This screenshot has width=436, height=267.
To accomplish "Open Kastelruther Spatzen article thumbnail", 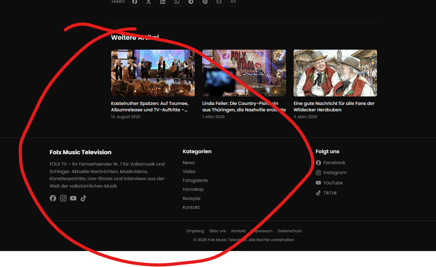I will [153, 73].
